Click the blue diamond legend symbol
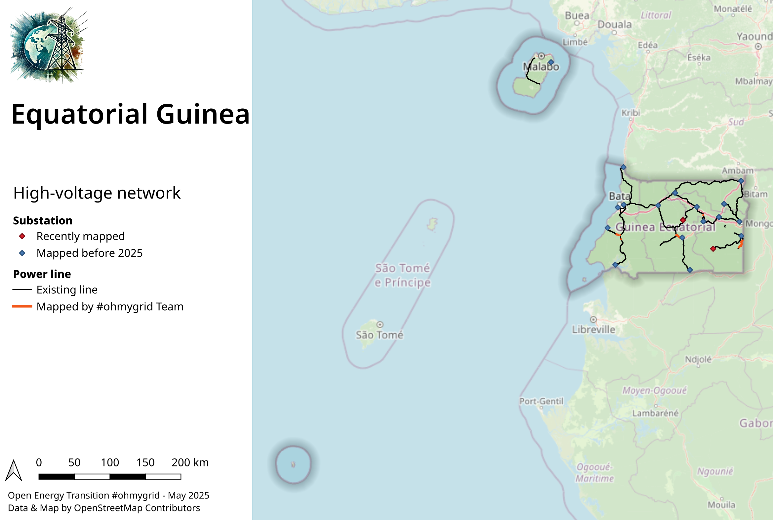The image size is (773, 520). 22,253
